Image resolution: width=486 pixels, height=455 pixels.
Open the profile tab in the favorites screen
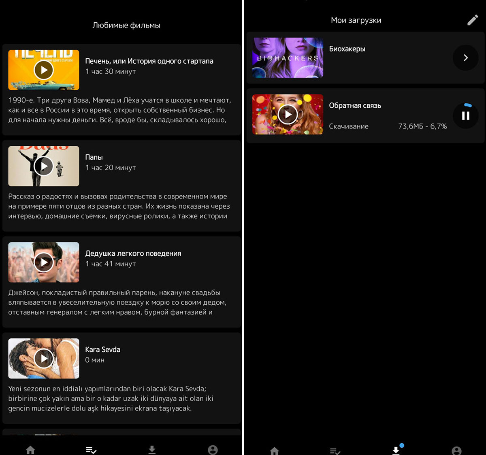click(x=213, y=450)
